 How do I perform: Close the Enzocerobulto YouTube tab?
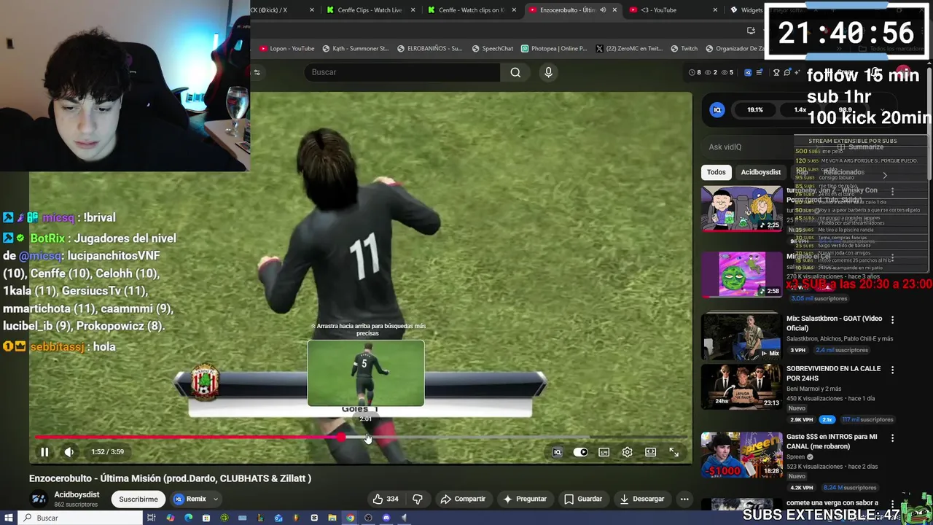point(614,10)
